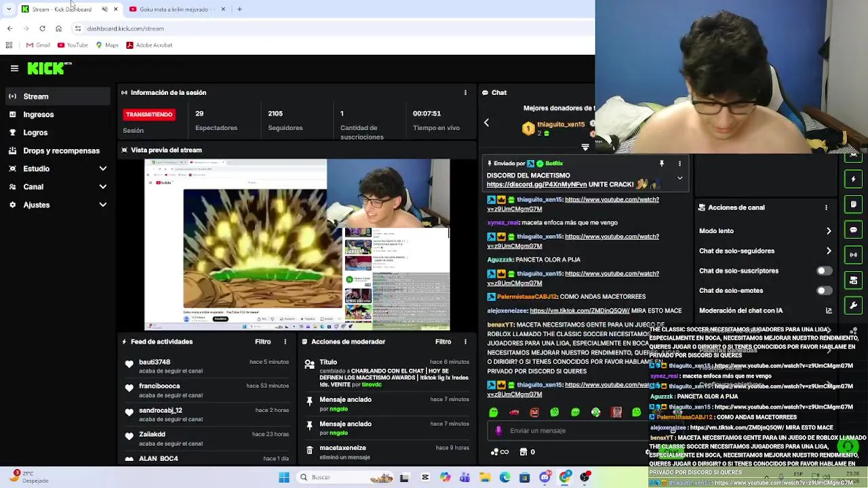Open Filtro in Acciones de moderador
The height and width of the screenshot is (488, 868).
(x=443, y=342)
